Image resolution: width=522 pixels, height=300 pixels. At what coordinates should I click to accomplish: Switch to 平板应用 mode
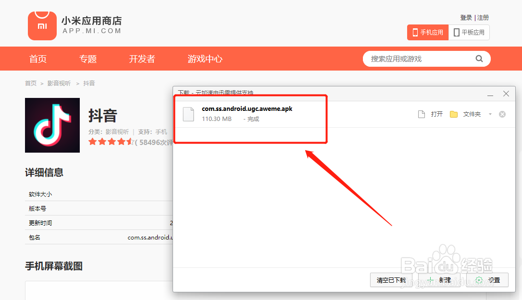point(469,32)
